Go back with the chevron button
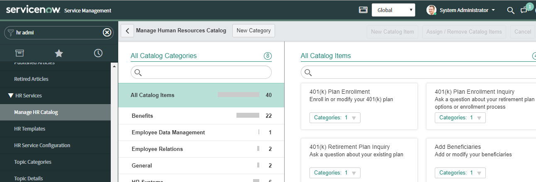The image size is (536, 182). tap(127, 31)
